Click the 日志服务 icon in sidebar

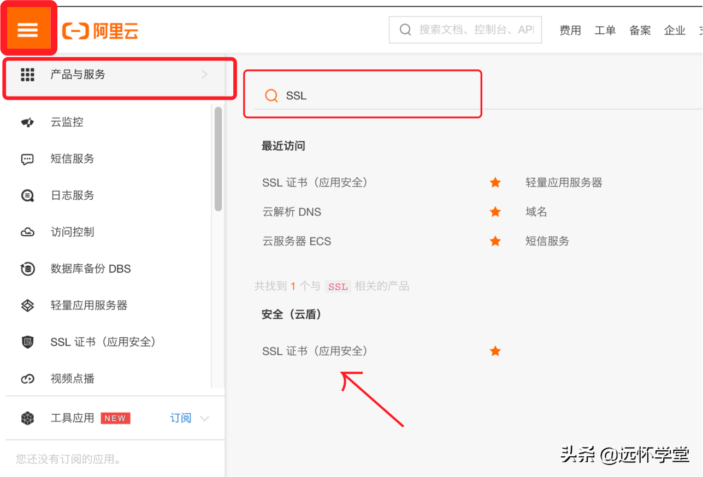[27, 195]
